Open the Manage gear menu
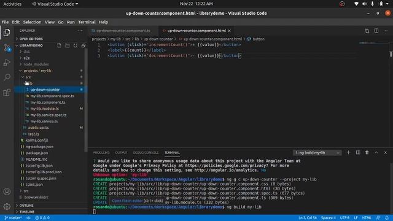 pos(7,206)
